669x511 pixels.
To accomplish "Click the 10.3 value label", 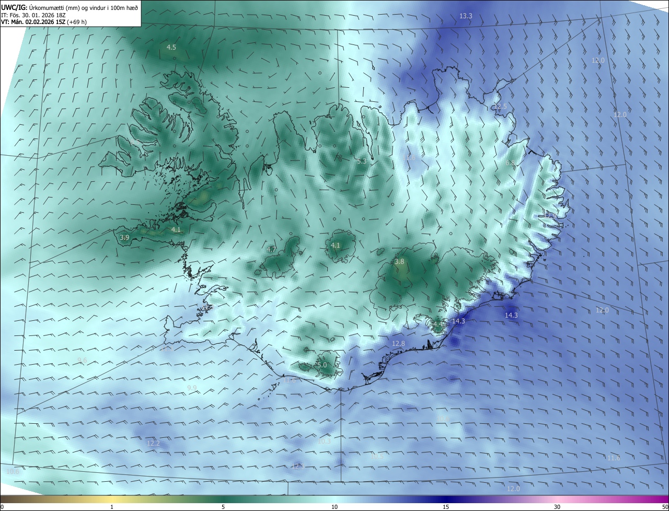I will pos(324,442).
